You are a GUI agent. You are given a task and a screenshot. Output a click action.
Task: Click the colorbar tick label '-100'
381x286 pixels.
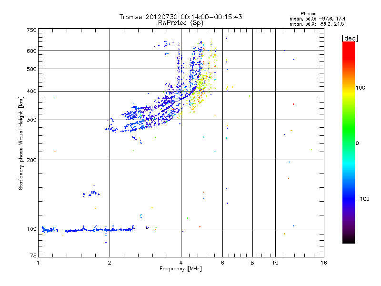[x=363, y=199]
